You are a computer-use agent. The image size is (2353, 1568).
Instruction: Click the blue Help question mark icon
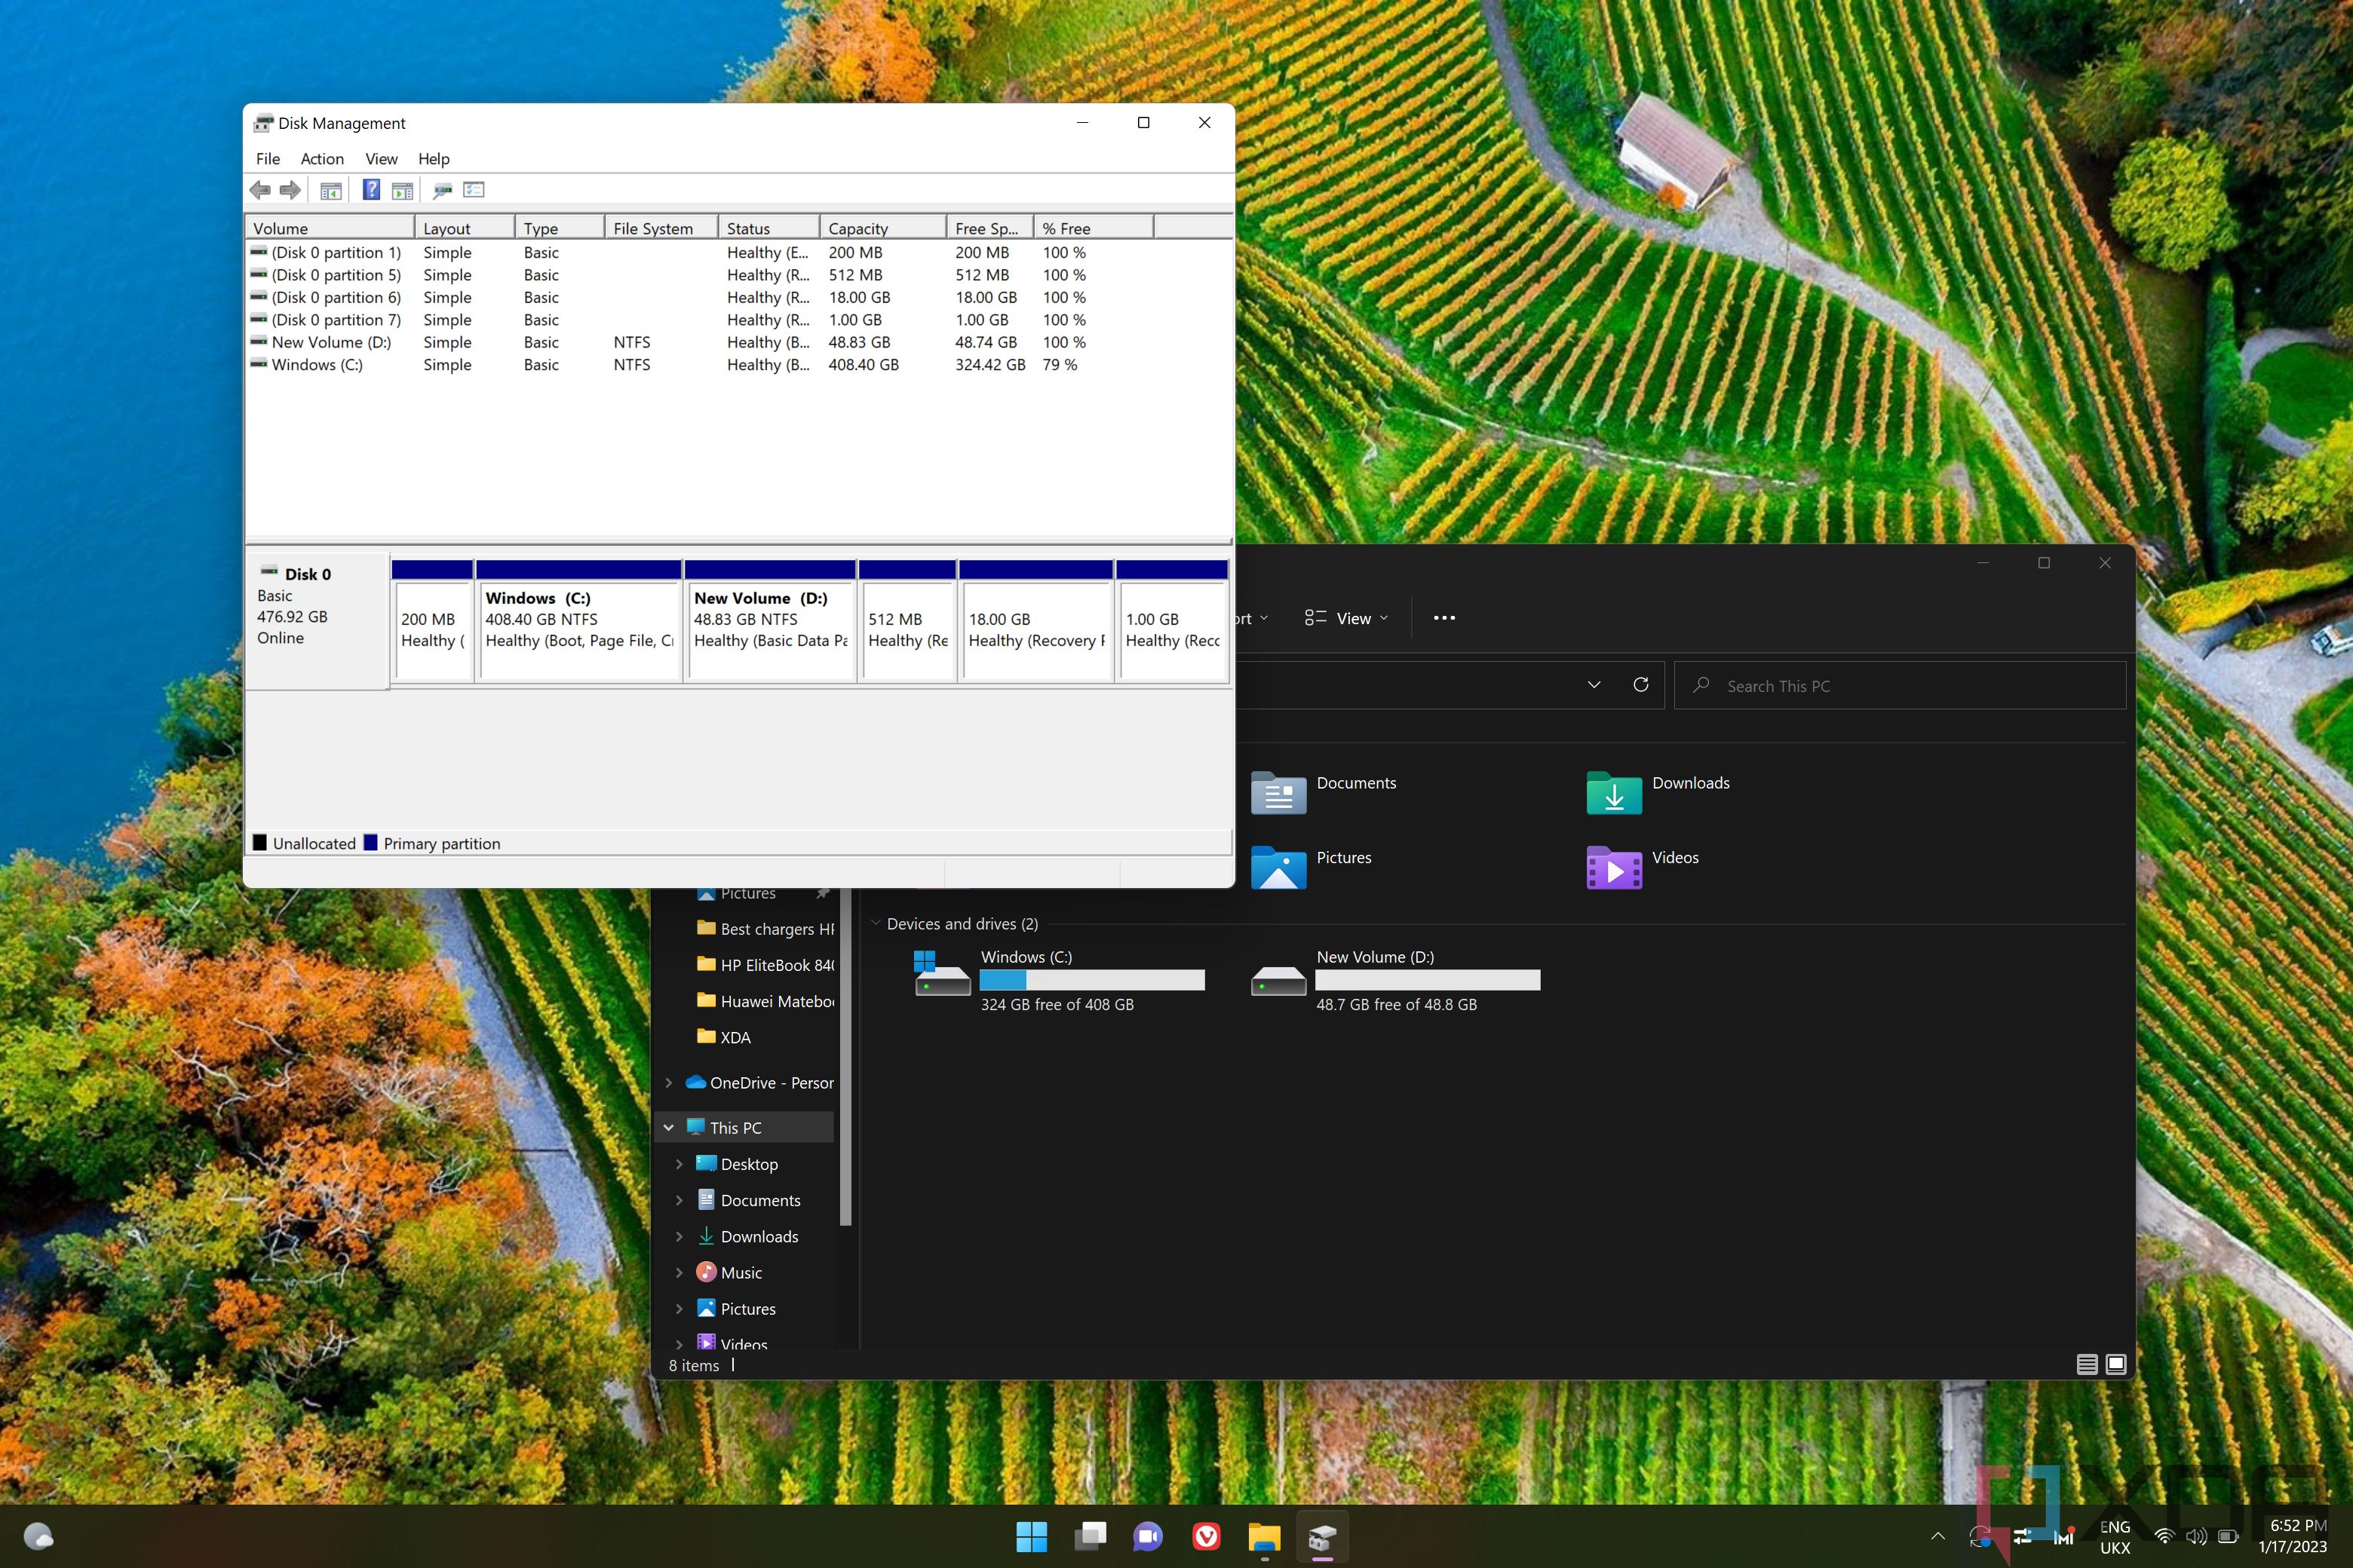coord(371,189)
